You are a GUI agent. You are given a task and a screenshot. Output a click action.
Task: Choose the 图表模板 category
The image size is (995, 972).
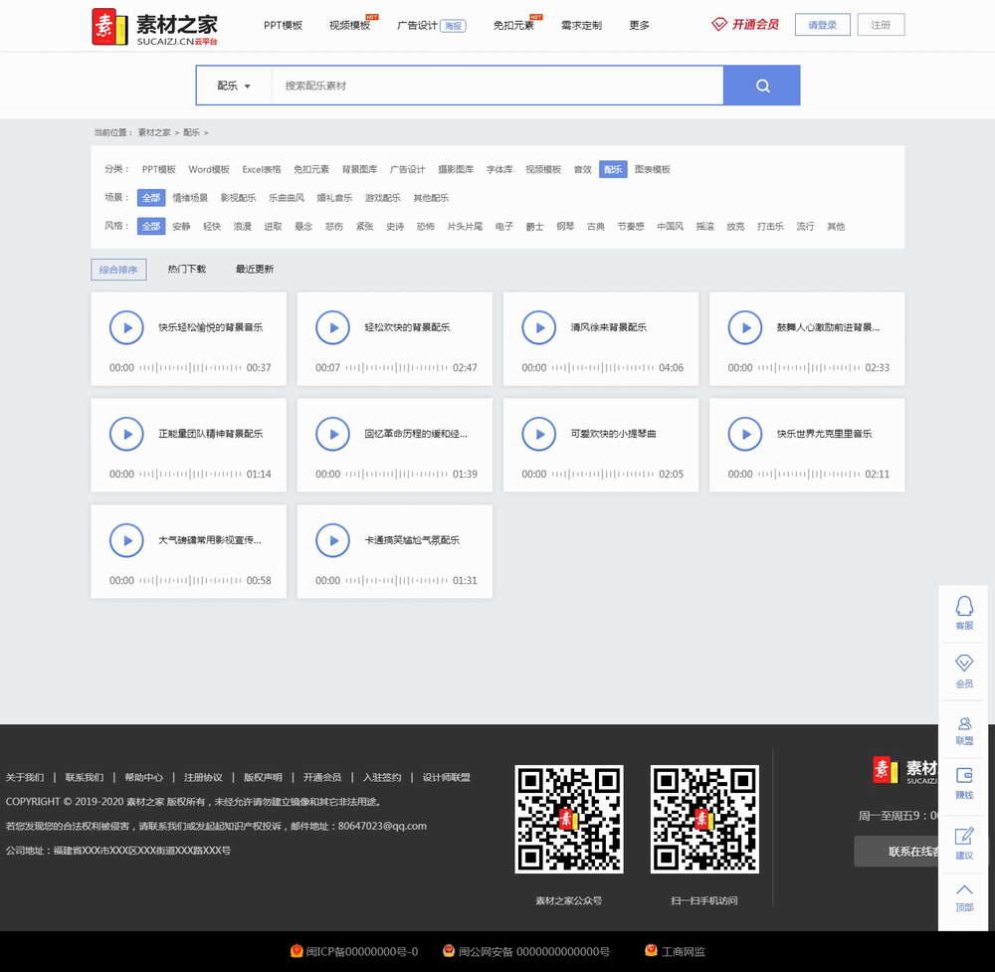[653, 169]
